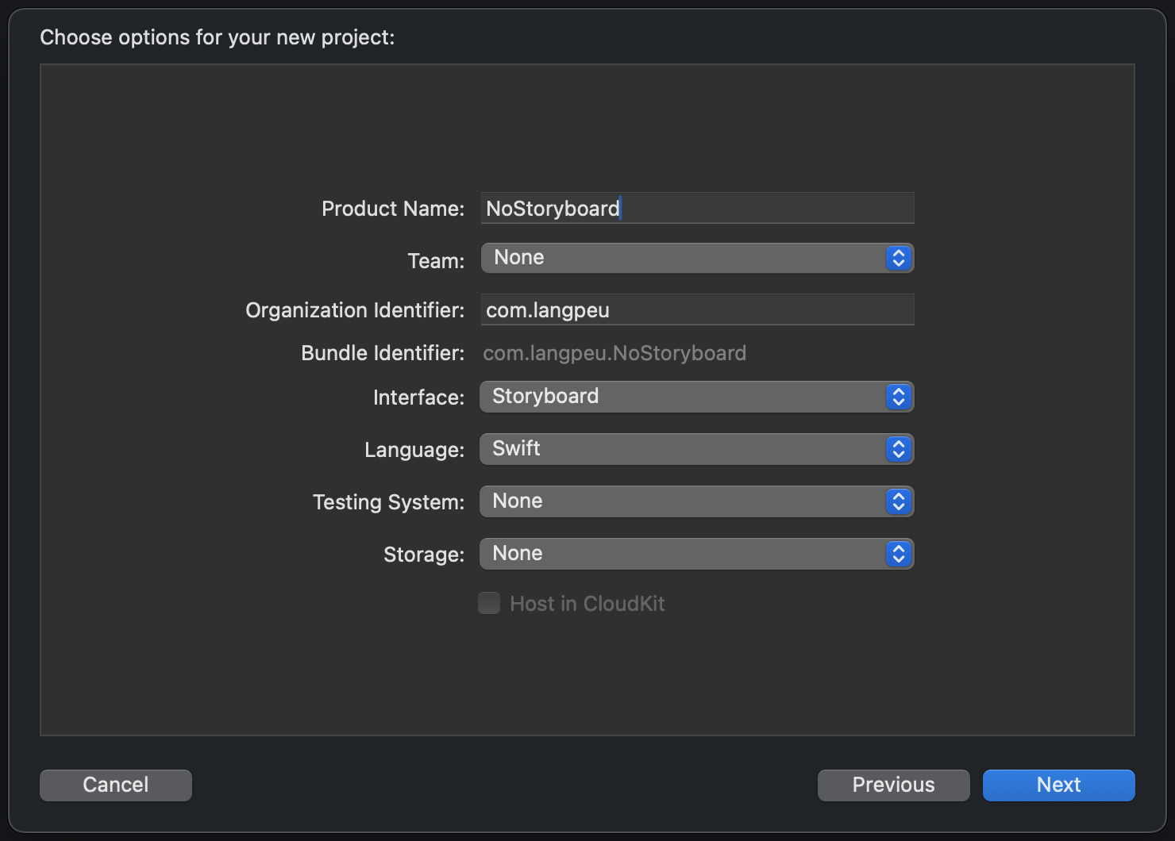Viewport: 1175px width, 841px height.
Task: Open the Language dropdown showing Swift
Action: pyautogui.click(x=697, y=449)
